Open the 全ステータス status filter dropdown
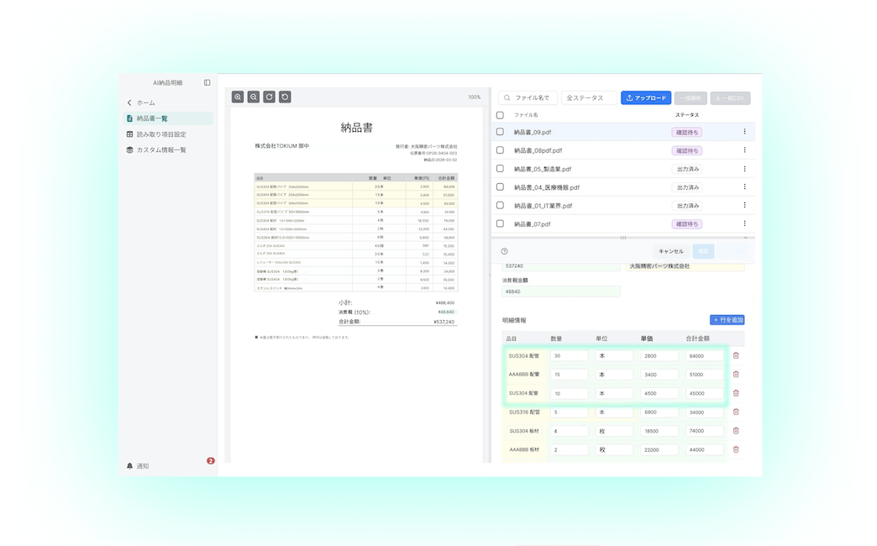This screenshot has height=546, width=877. coord(588,97)
